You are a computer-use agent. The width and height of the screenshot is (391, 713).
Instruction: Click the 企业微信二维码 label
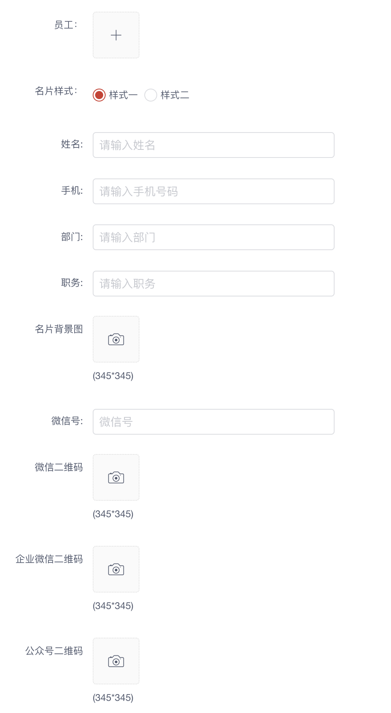point(49,559)
